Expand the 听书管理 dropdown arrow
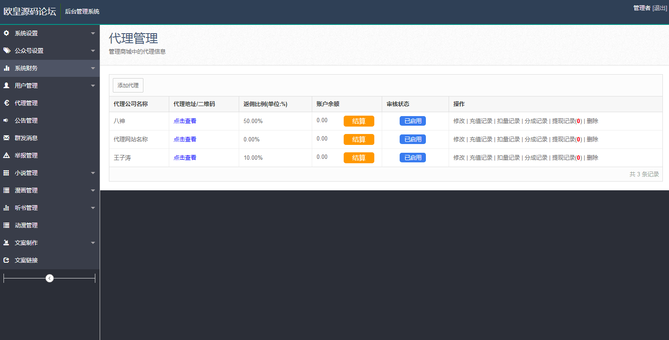This screenshot has width=669, height=340. pyautogui.click(x=93, y=208)
